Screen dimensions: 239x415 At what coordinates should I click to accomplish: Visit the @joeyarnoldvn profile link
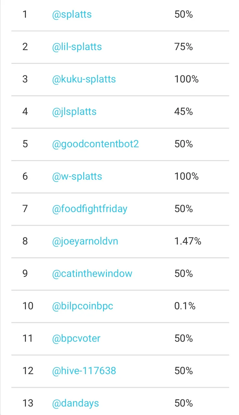click(85, 242)
